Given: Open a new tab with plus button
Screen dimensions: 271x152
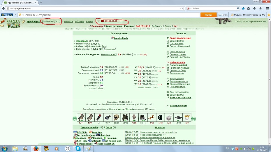Looking at the screenshot, I should 41,3.
